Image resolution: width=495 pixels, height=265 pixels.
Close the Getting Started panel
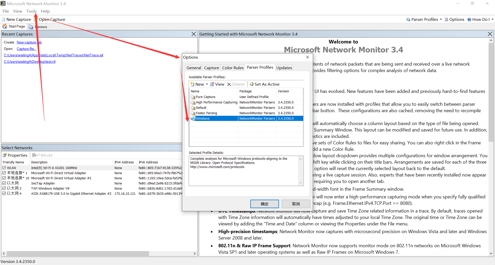click(x=490, y=34)
